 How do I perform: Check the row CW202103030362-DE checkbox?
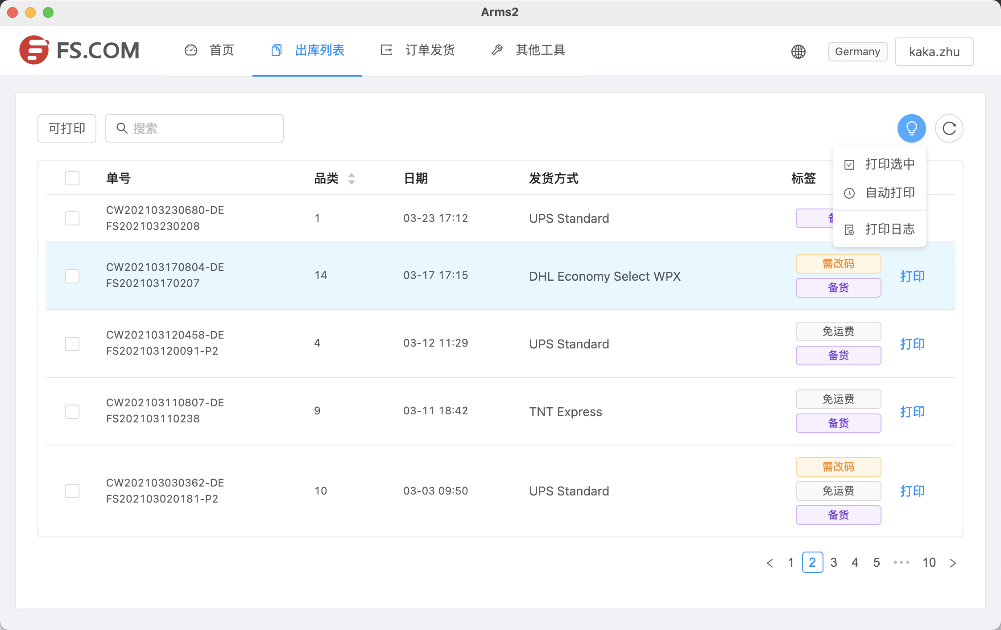(72, 491)
